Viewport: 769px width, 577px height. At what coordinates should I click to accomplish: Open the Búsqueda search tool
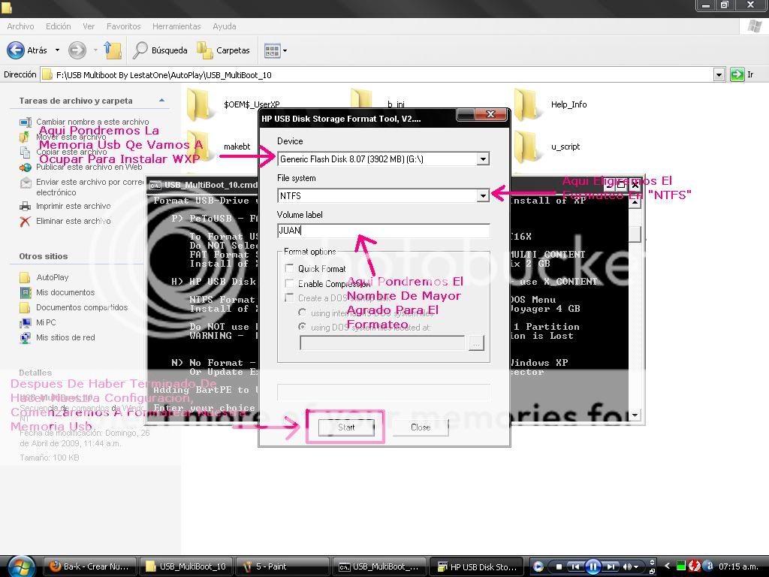pyautogui.click(x=160, y=50)
